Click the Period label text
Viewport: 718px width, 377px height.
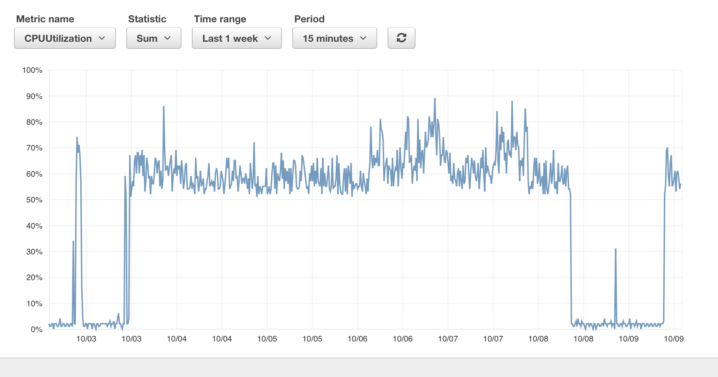[309, 19]
